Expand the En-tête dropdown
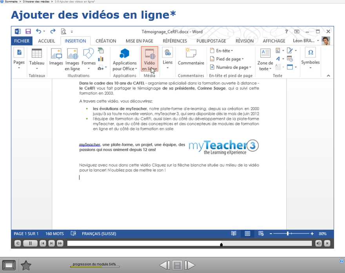Image resolution: width=345 pixels, height=273 pixels. pyautogui.click(x=222, y=51)
